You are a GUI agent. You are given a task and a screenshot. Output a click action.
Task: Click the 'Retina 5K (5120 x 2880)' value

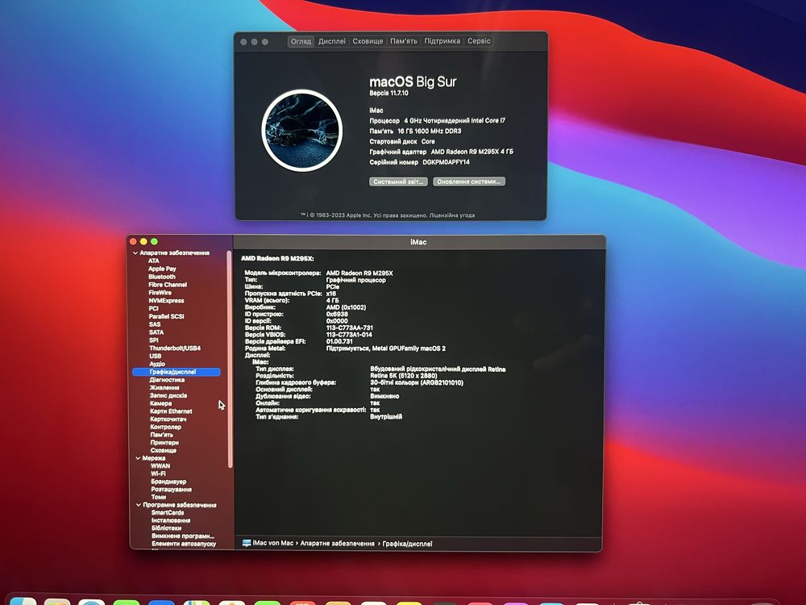click(x=404, y=376)
